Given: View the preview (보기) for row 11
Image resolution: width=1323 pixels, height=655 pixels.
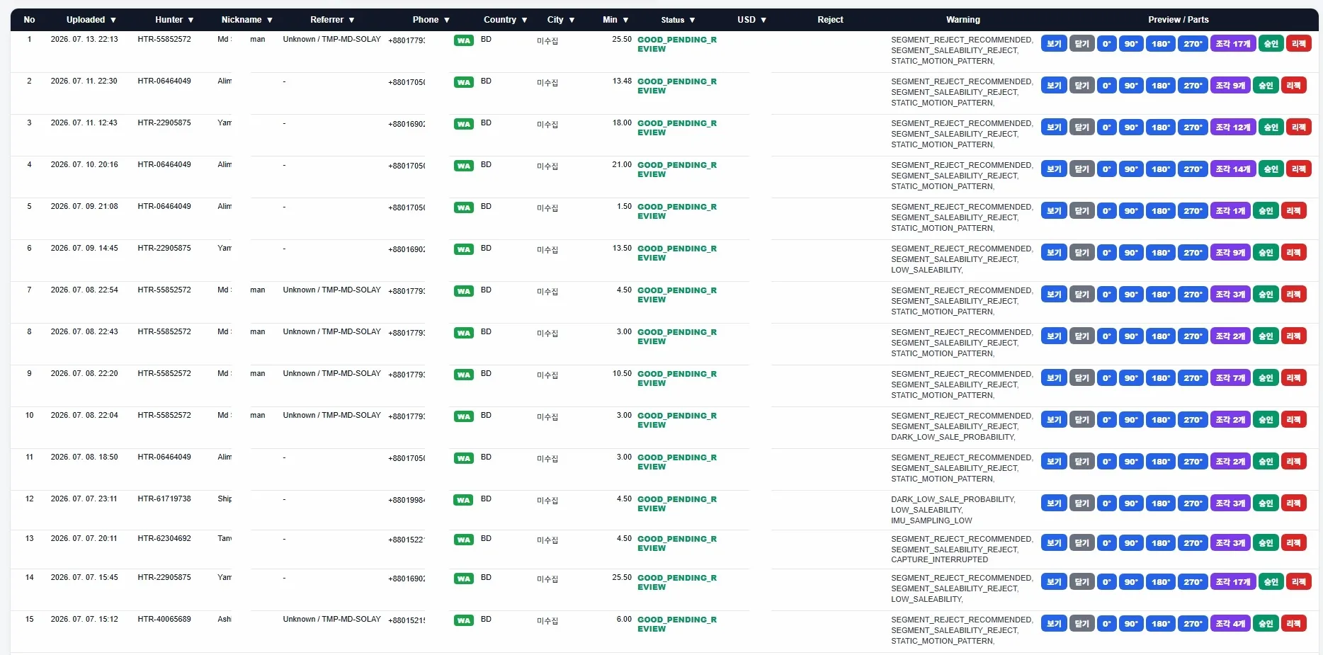Looking at the screenshot, I should pos(1054,462).
